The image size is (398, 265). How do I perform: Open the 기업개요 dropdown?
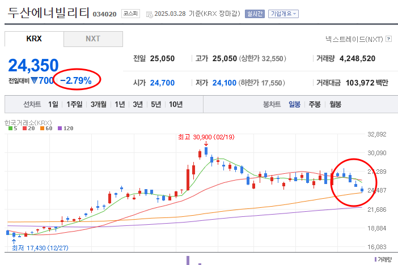[x=283, y=14]
